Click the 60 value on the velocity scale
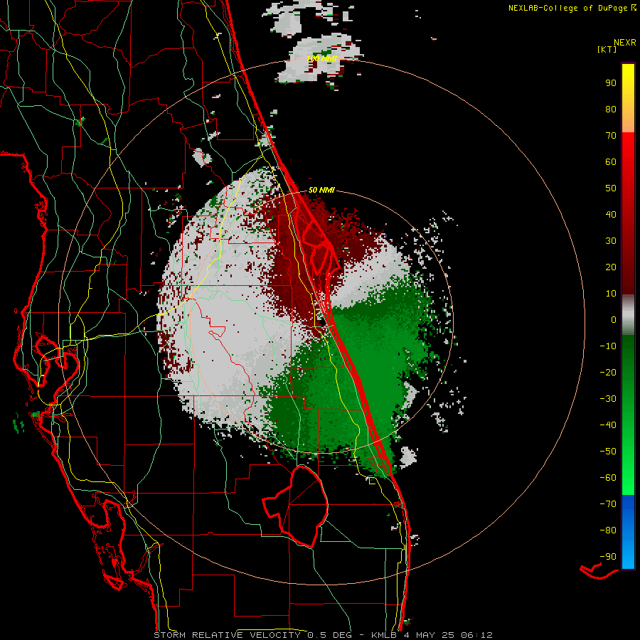 [x=611, y=162]
